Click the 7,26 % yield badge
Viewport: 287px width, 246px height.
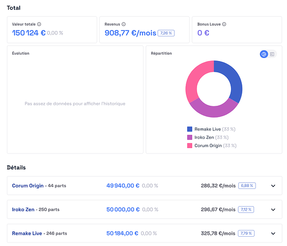[166, 33]
